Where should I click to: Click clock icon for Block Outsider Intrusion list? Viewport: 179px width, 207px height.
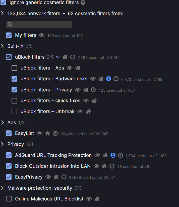coord(112,166)
